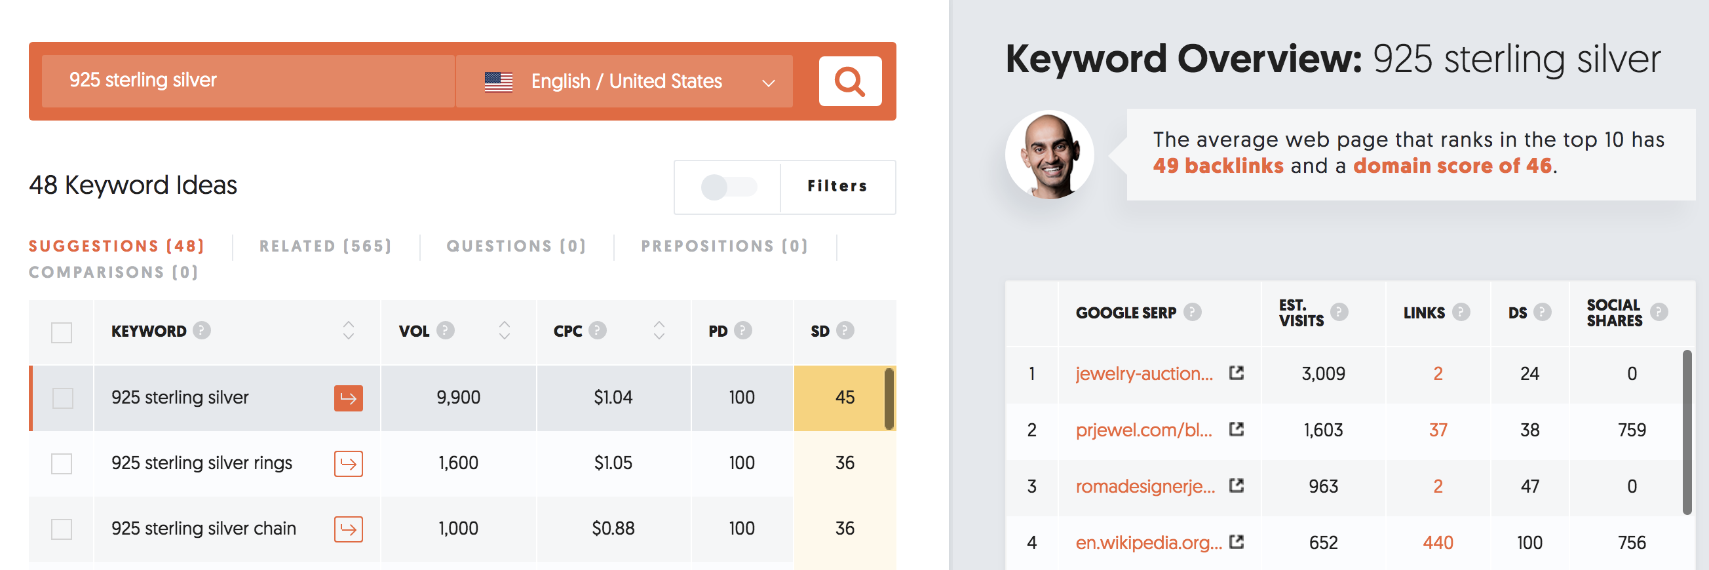1709x570 pixels.
Task: Click the magnifying glass search button
Action: tap(850, 81)
